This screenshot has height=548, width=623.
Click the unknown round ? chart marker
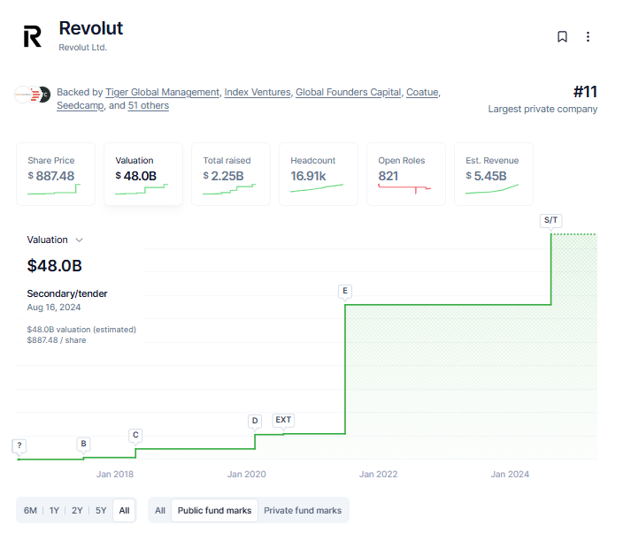19,445
